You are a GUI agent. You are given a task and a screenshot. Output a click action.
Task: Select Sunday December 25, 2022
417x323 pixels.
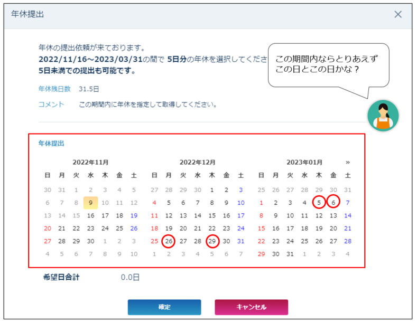[154, 241]
